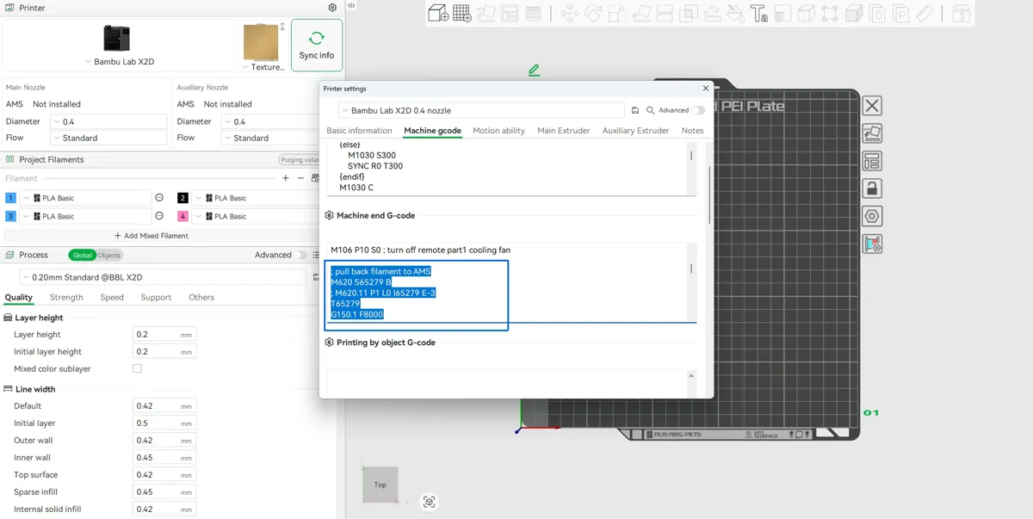Click the lock plate icon
Image resolution: width=1033 pixels, height=519 pixels.
tap(872, 188)
